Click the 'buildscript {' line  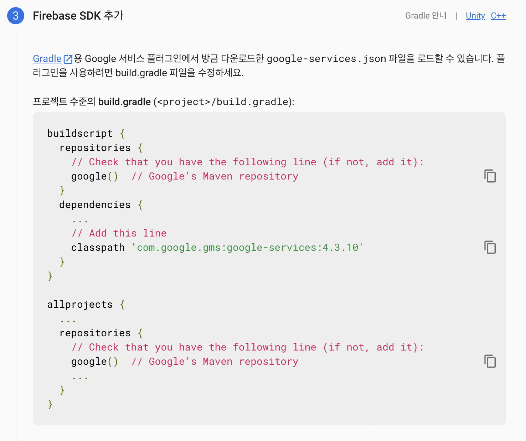pyautogui.click(x=86, y=133)
